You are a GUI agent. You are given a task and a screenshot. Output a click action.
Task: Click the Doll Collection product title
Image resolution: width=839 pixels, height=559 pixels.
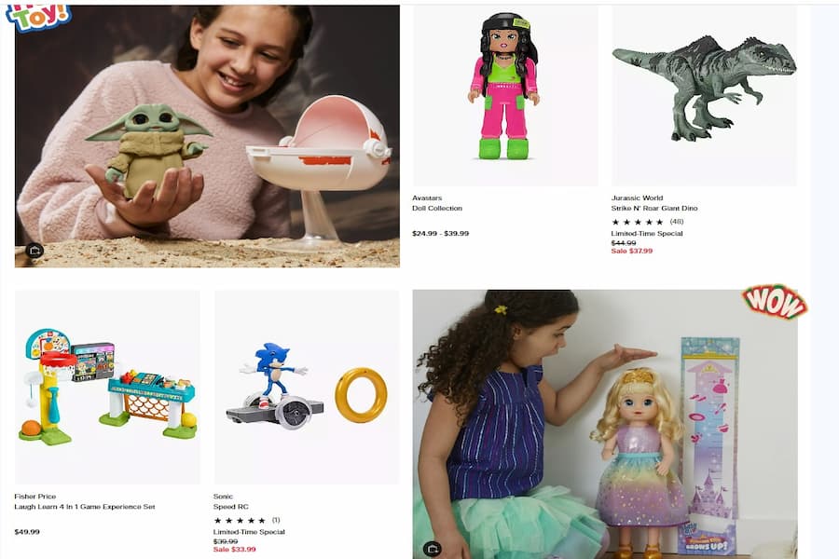[437, 208]
